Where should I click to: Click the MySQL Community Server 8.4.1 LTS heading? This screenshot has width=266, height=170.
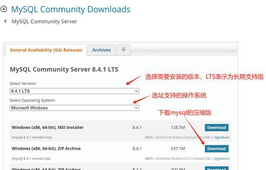(x=64, y=69)
